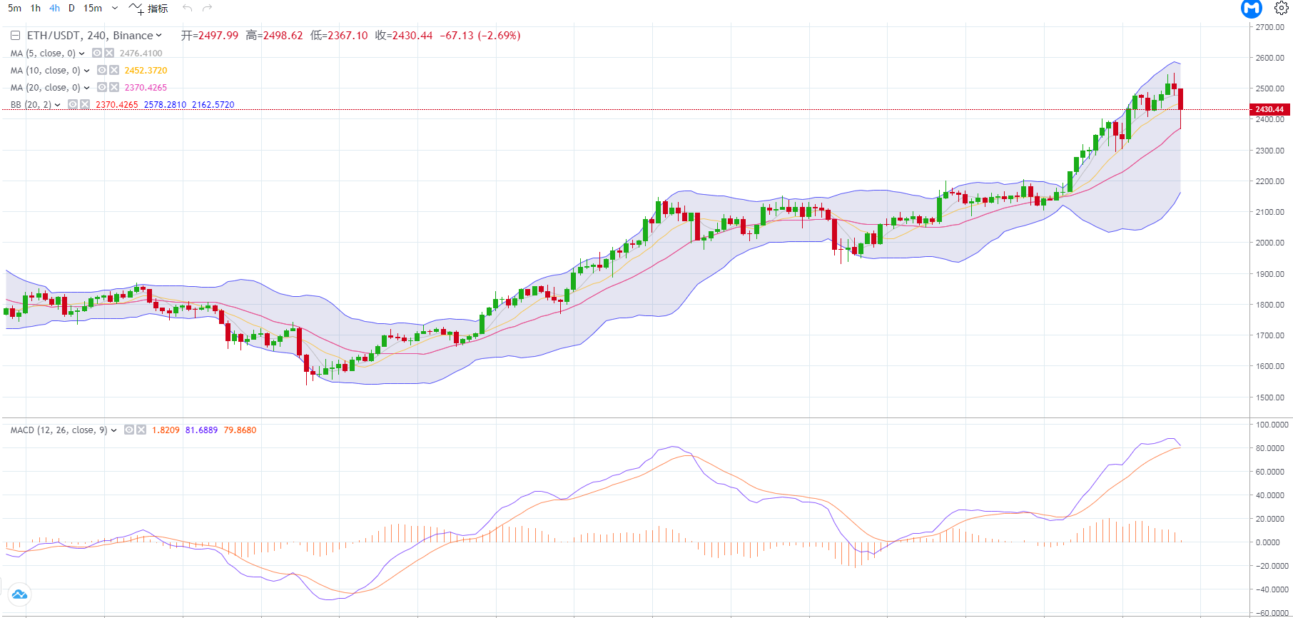
Task: Open chart settings gear icon
Action: pos(1282,9)
